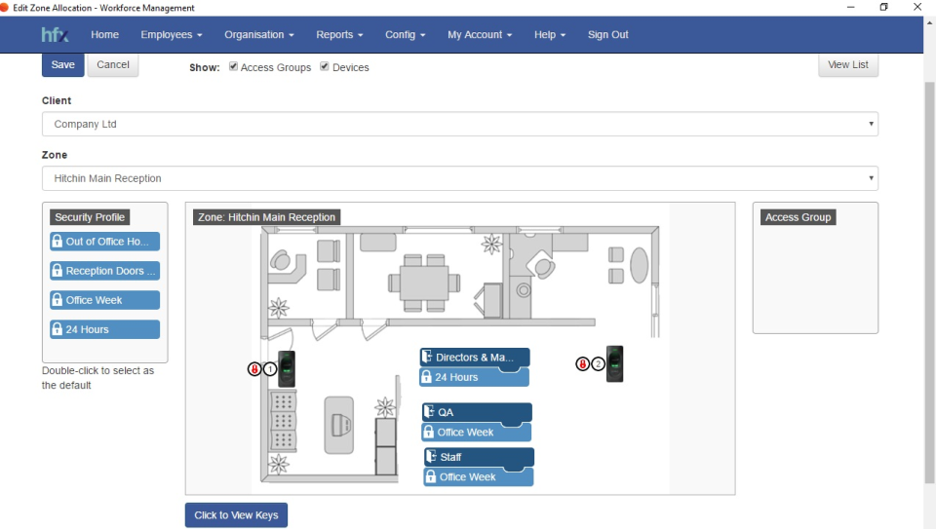Click the padlock icon on Reception Doors profile

(58, 271)
